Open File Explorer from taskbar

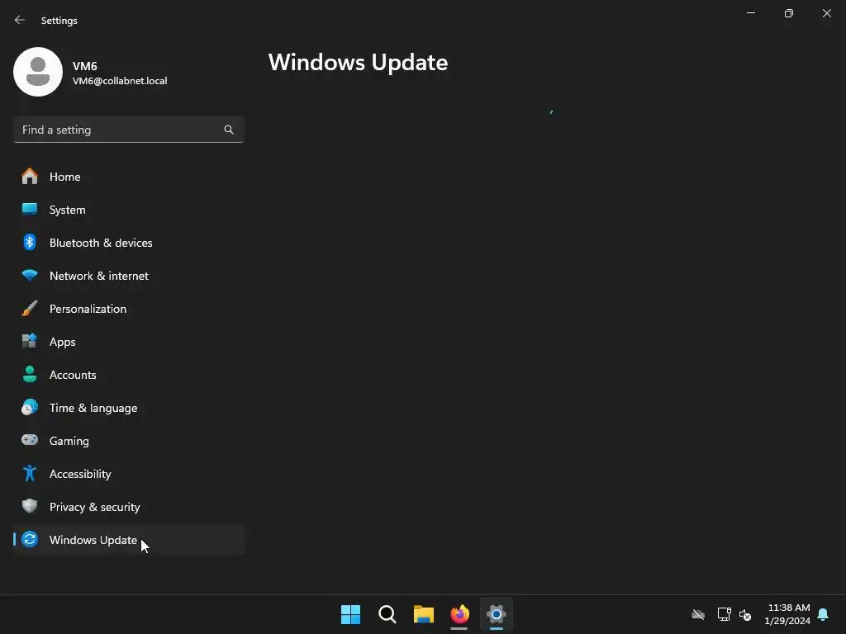pos(424,614)
